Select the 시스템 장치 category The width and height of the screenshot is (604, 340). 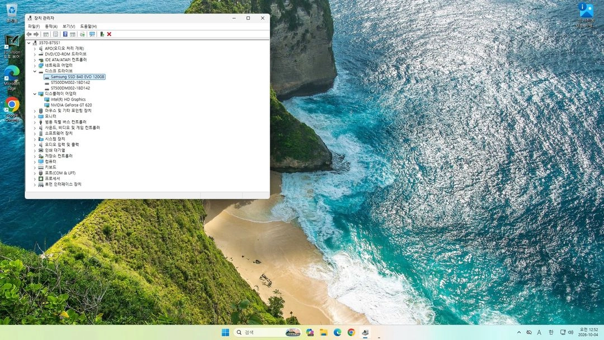click(55, 139)
